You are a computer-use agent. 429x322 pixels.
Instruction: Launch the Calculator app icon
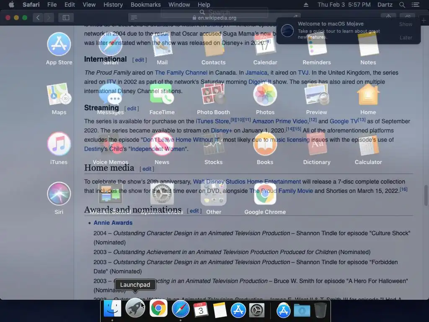[368, 144]
